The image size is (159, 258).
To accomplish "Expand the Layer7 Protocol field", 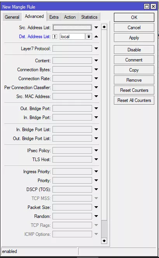I will [96, 49].
